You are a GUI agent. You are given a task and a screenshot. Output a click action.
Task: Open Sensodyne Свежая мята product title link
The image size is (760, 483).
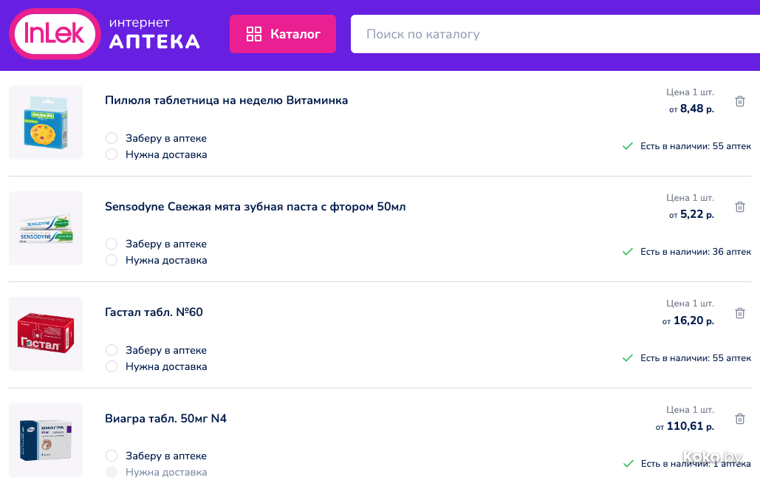(x=255, y=207)
